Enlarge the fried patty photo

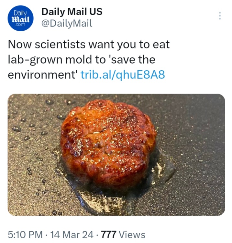[x=116, y=155]
